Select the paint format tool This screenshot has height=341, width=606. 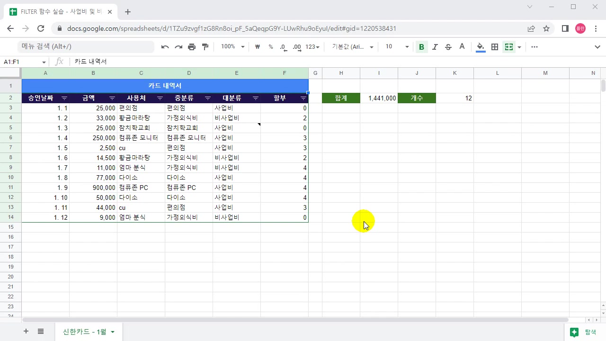[205, 47]
